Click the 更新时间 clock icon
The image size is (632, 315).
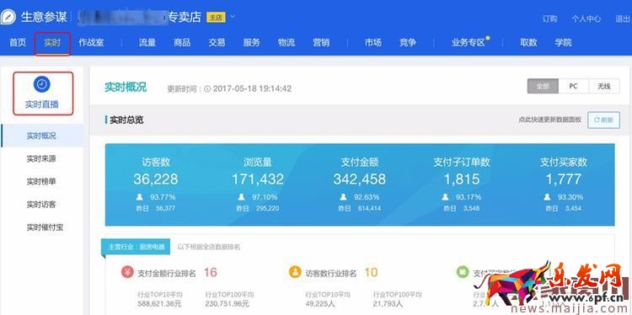(207, 88)
